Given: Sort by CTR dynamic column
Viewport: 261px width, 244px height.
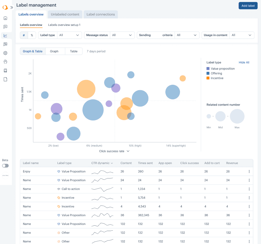Looking at the screenshot, I should tap(102, 163).
